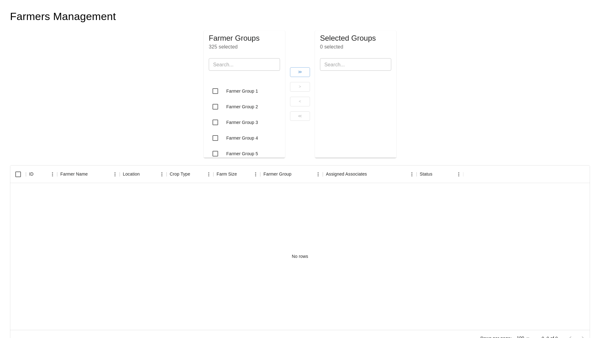Viewport: 600px width, 338px height.
Task: Click the double left-arrow transfer button
Action: 300,116
